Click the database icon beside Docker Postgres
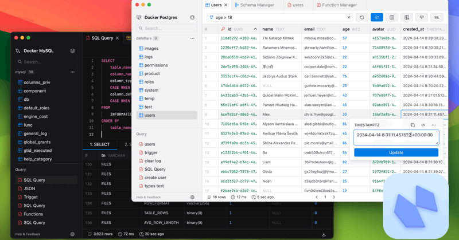 192,18
